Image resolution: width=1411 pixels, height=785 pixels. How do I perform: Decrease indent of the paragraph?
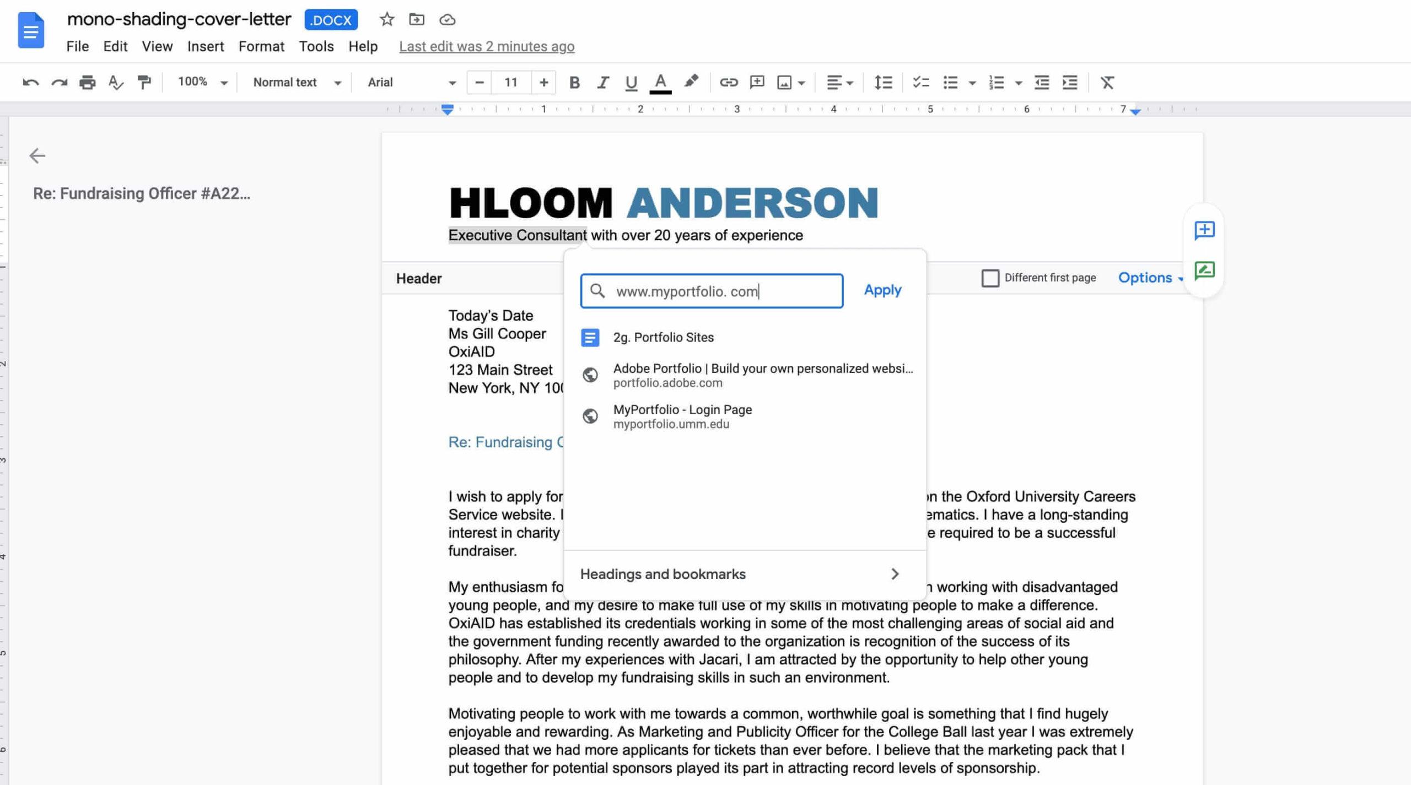pos(1042,83)
